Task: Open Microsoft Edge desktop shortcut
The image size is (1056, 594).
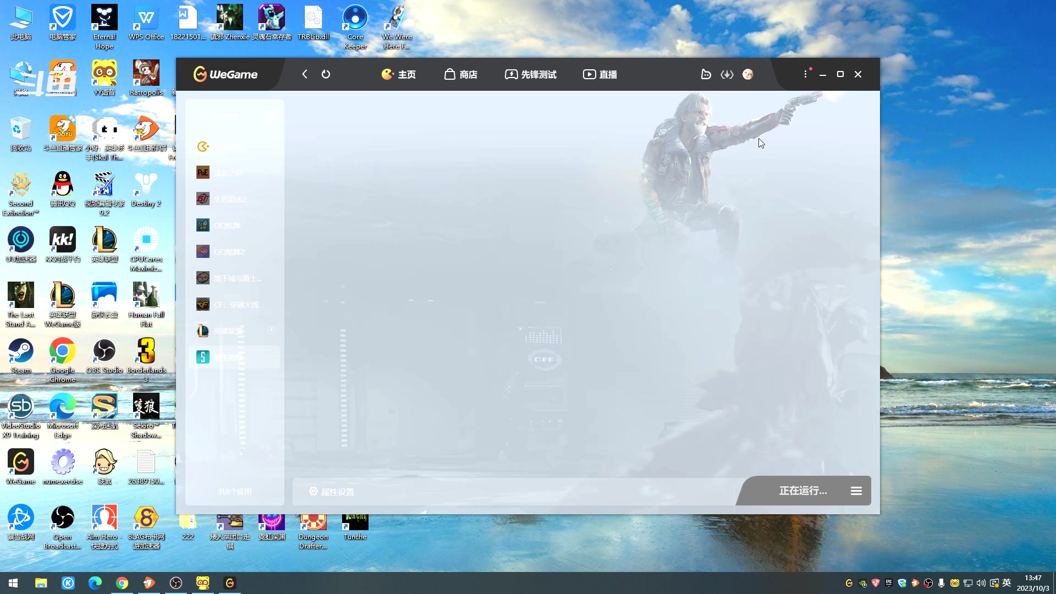Action: pos(63,416)
